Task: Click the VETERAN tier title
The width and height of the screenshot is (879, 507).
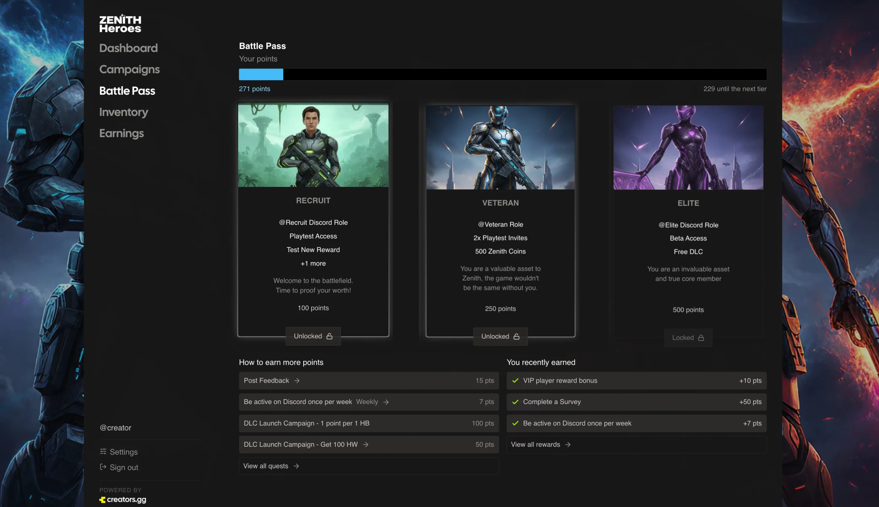Action: pos(500,203)
